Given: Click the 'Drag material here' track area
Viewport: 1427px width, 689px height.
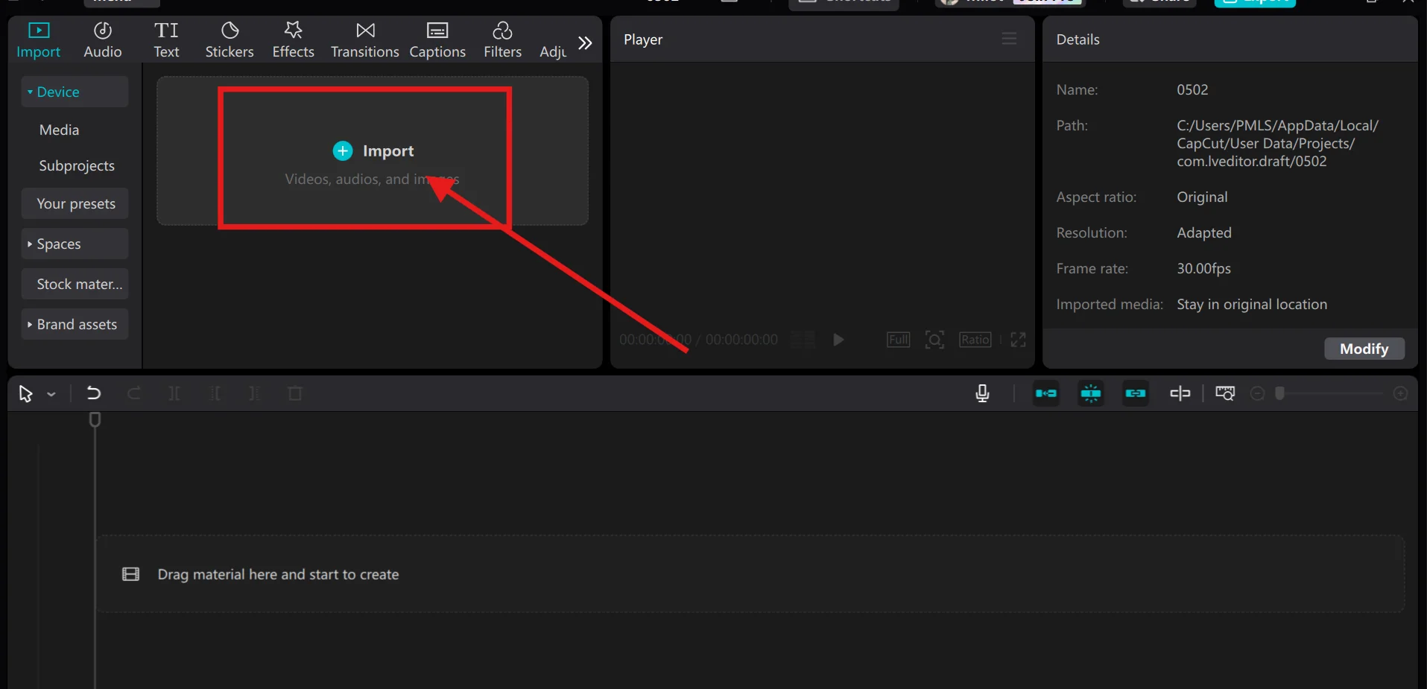Looking at the screenshot, I should 751,574.
